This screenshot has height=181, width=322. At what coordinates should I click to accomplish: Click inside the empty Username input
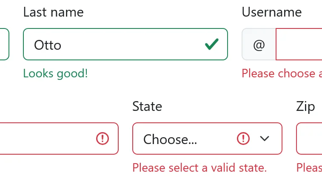[300, 45]
